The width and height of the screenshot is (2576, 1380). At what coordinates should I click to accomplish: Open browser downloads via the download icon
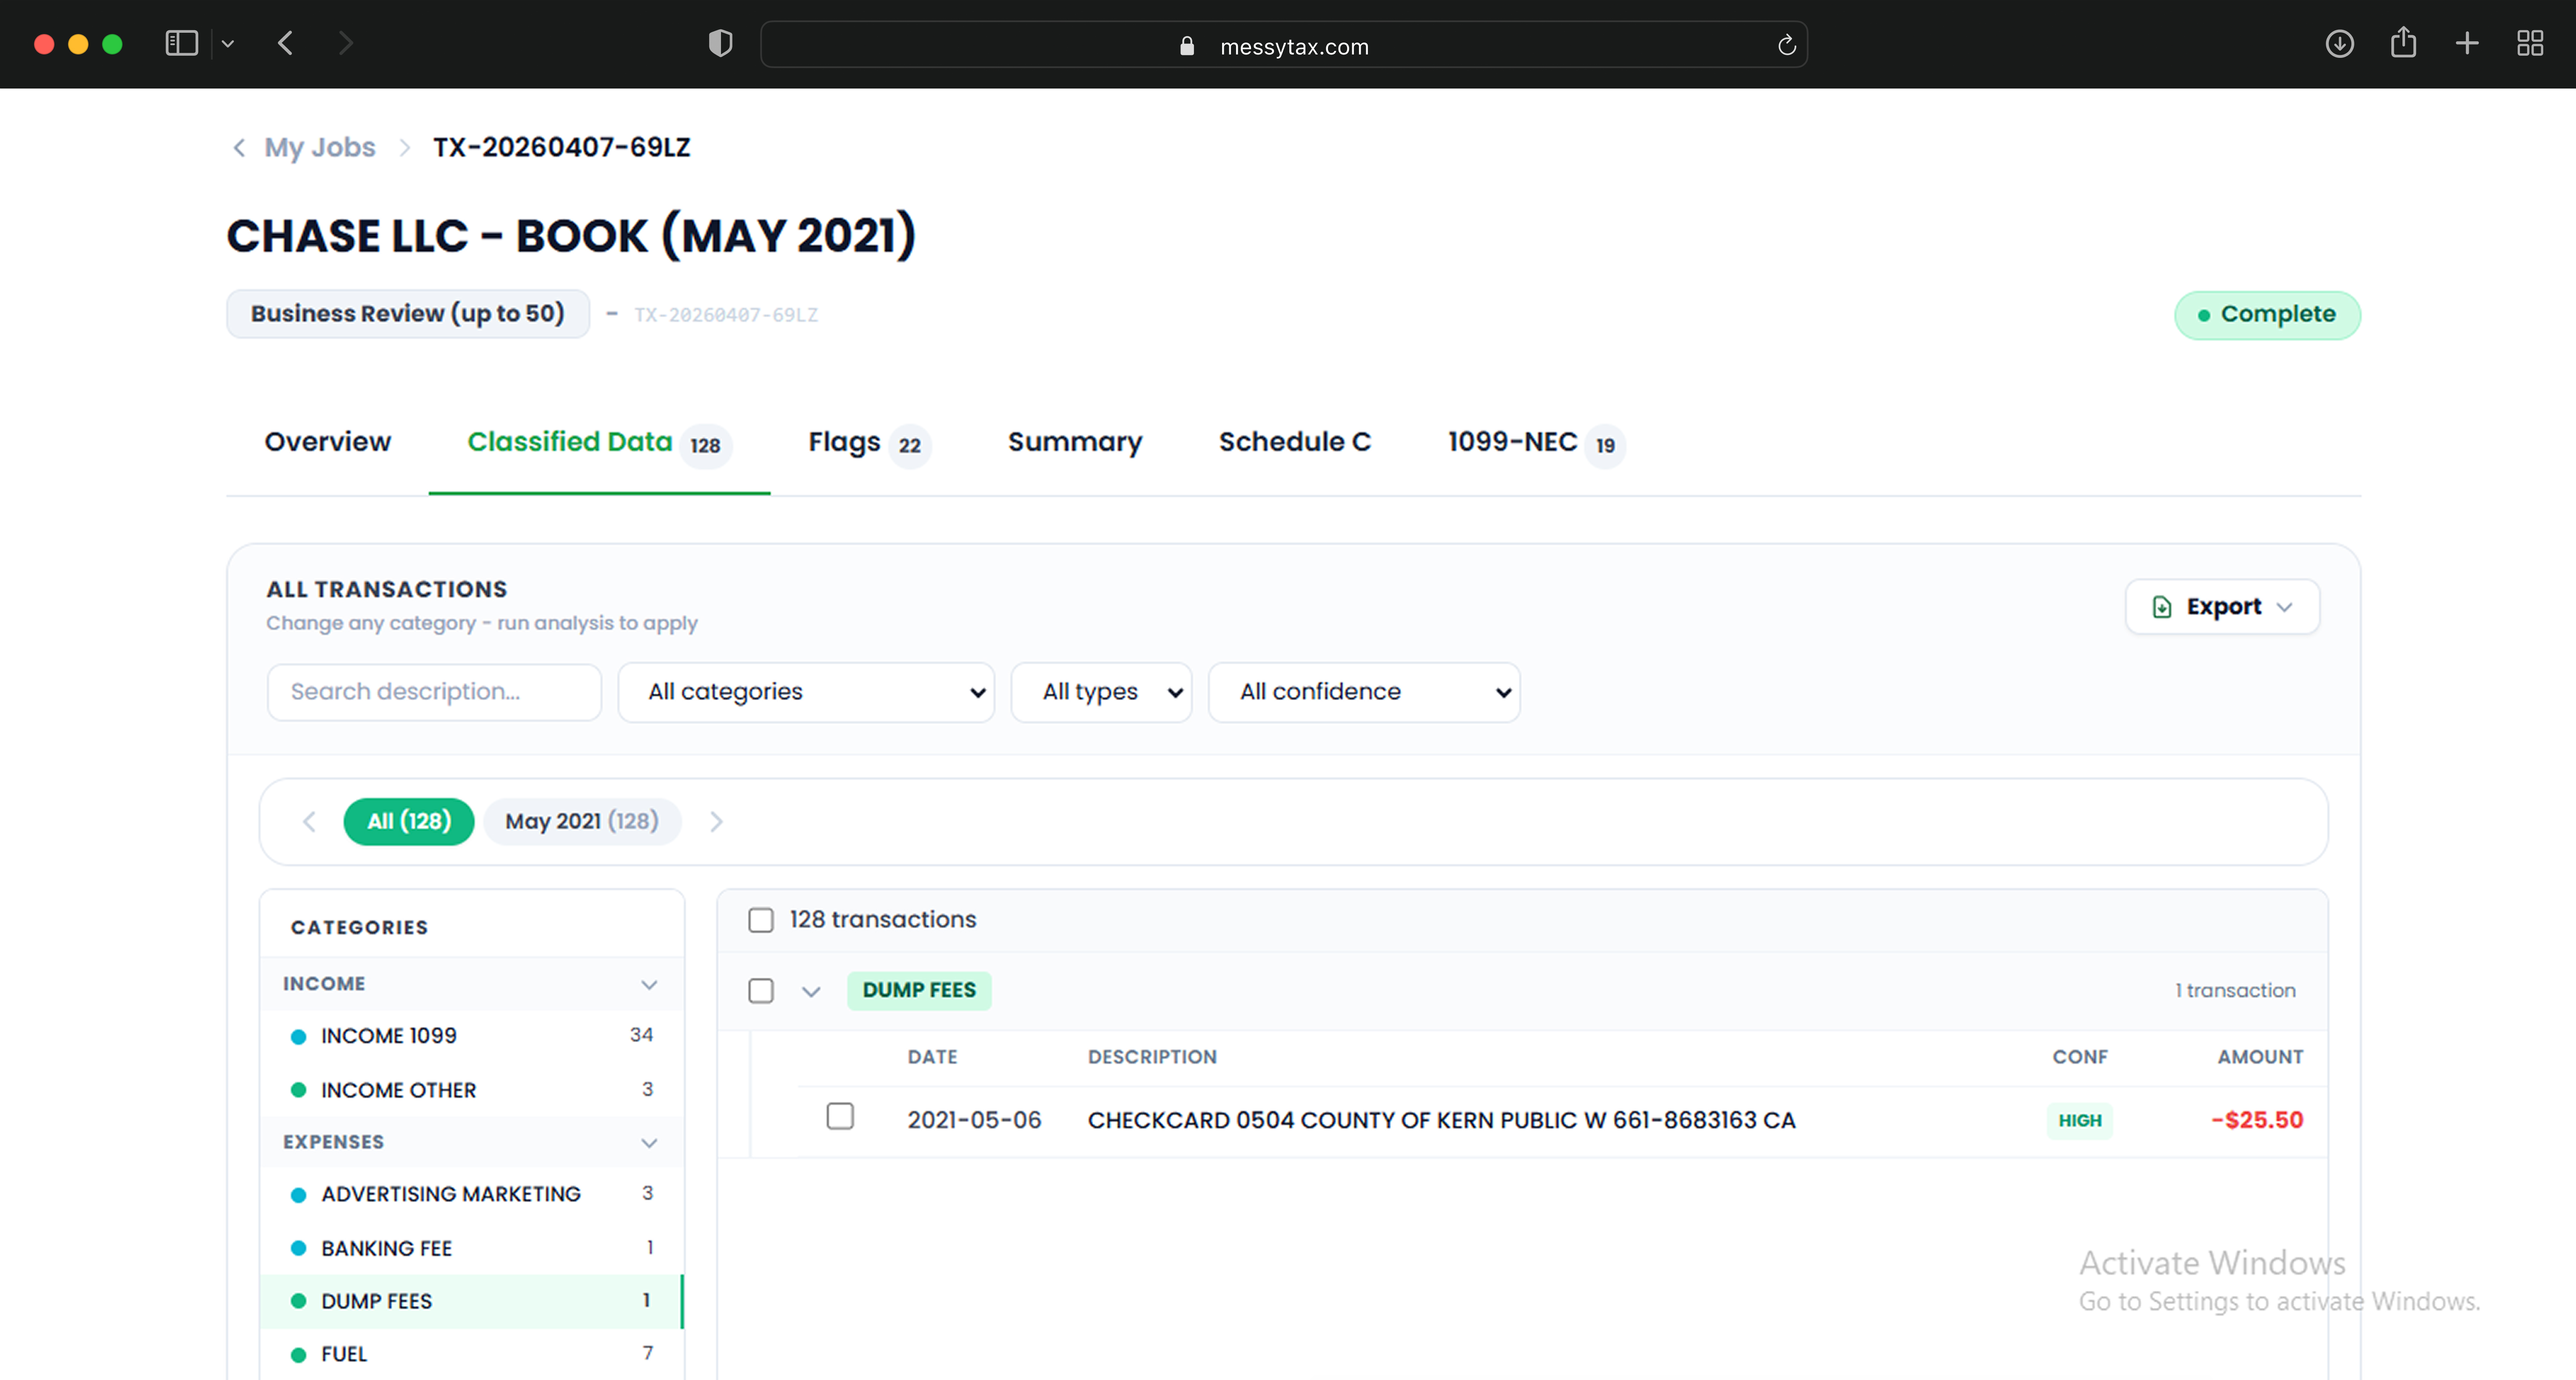tap(2340, 43)
